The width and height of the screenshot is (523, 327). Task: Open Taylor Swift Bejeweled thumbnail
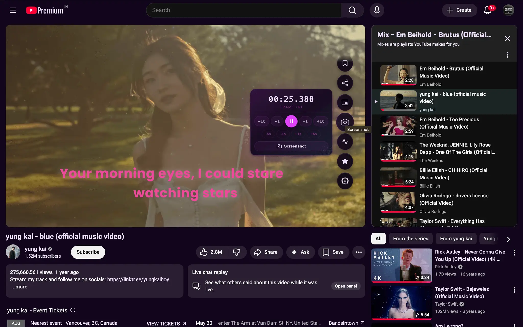coord(401,302)
